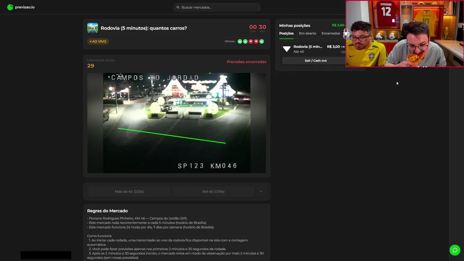Choose the 'Até 40 (1,70x)' prediction option
Image resolution: width=464 pixels, height=261 pixels.
tap(213, 191)
